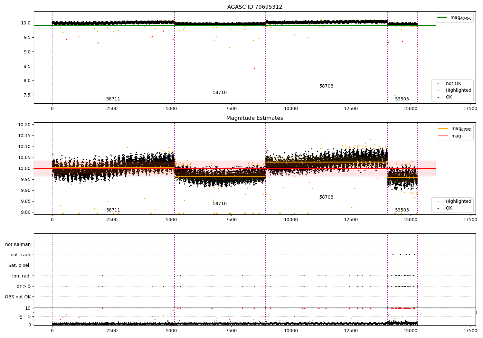The width and height of the screenshot is (483, 338).
Task: Click the 7.5 y-axis tick in top panel
Action: pyautogui.click(x=27, y=95)
